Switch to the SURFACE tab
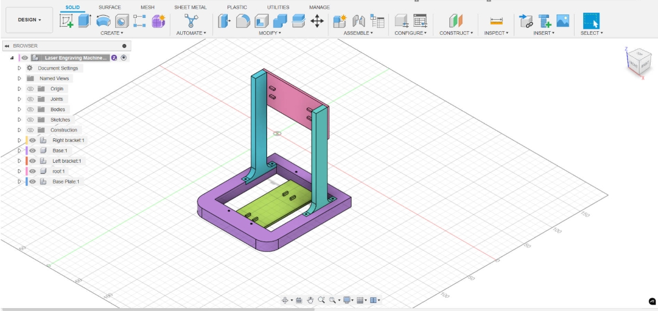Viewport: 658px width, 311px height. (x=109, y=7)
